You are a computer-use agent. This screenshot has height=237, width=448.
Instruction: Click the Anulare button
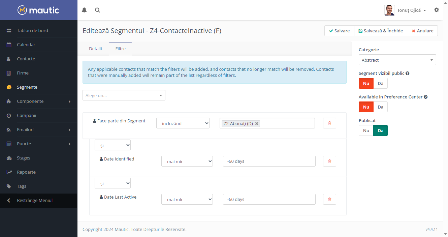point(422,31)
